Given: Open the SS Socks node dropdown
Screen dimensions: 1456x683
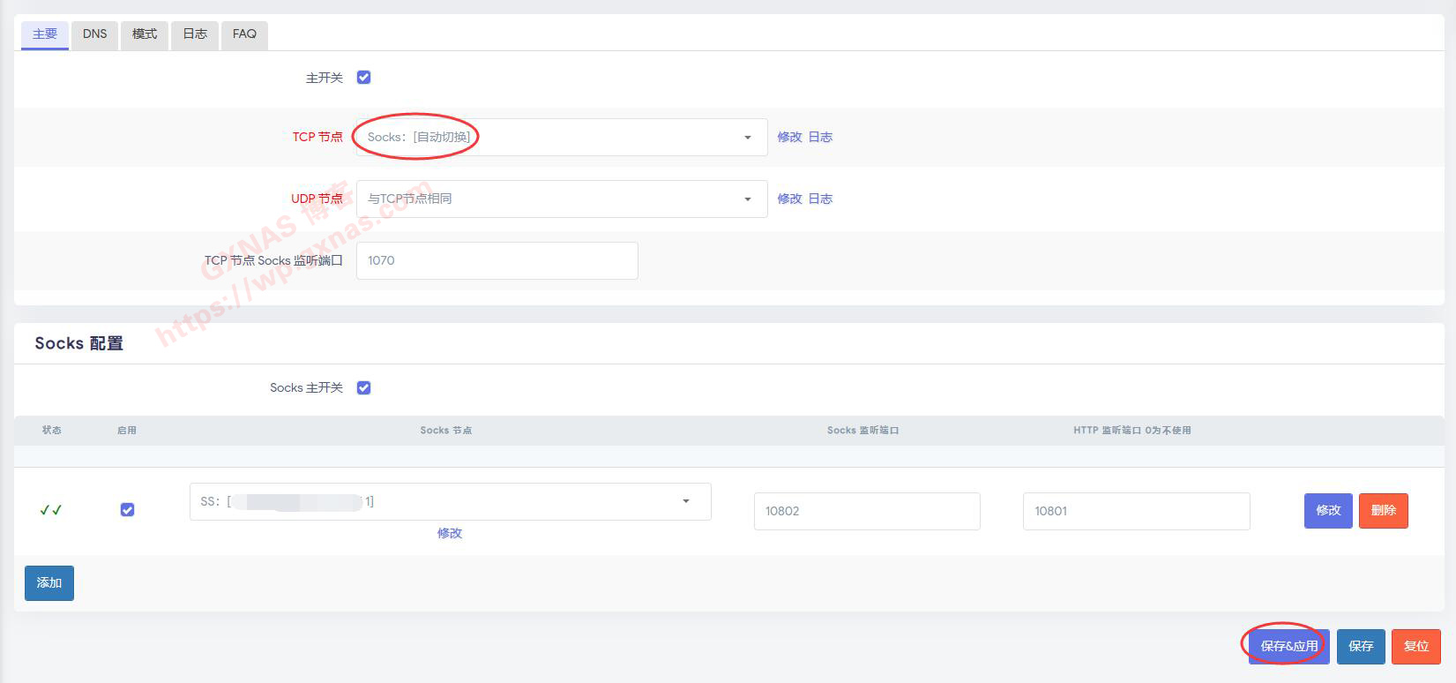Looking at the screenshot, I should pos(450,501).
